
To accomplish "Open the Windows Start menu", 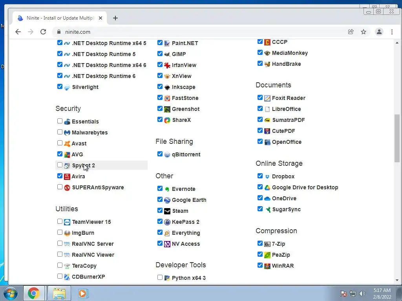I will point(10,293).
